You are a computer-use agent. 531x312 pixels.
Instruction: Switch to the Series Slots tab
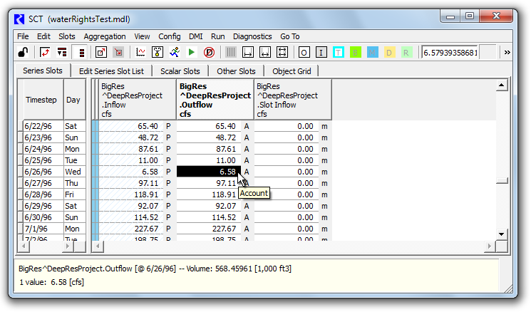[43, 71]
